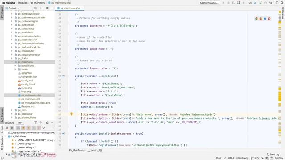This screenshot has width=285, height=160.
Task: Click the layout window icon beside search
Action: [277, 3]
